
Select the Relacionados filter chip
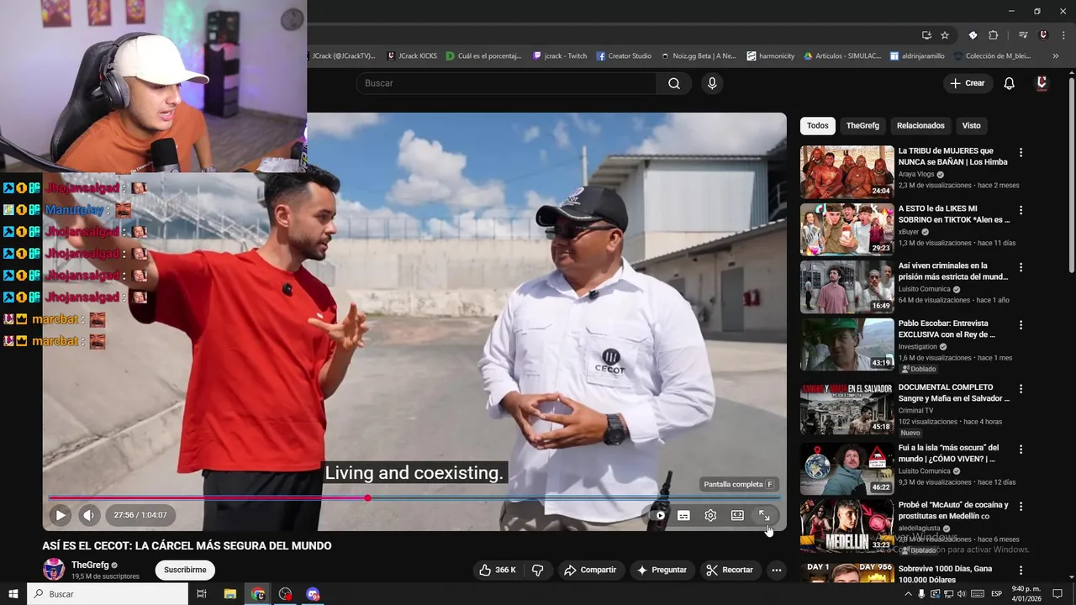(x=920, y=125)
